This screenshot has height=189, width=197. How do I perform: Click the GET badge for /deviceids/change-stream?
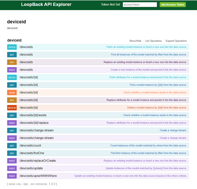pyautogui.click(x=12, y=131)
